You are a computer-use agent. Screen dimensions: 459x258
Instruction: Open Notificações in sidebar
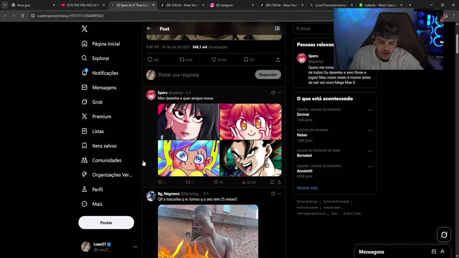(x=100, y=73)
